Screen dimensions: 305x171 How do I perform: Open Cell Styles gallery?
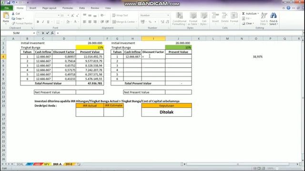pyautogui.click(x=204, y=19)
